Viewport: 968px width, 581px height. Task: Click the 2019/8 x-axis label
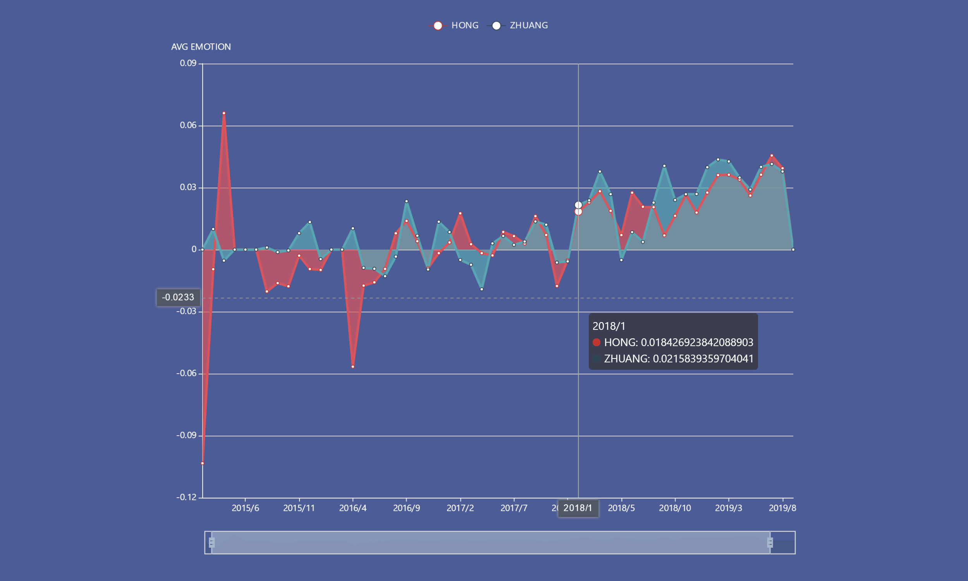[782, 508]
